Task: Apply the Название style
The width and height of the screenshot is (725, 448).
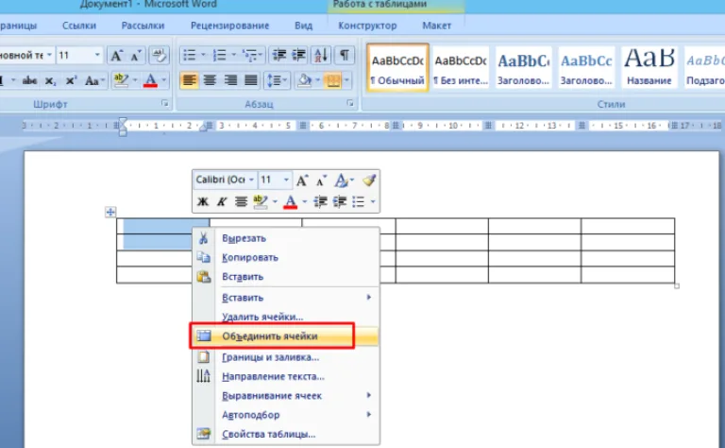Action: tap(649, 67)
